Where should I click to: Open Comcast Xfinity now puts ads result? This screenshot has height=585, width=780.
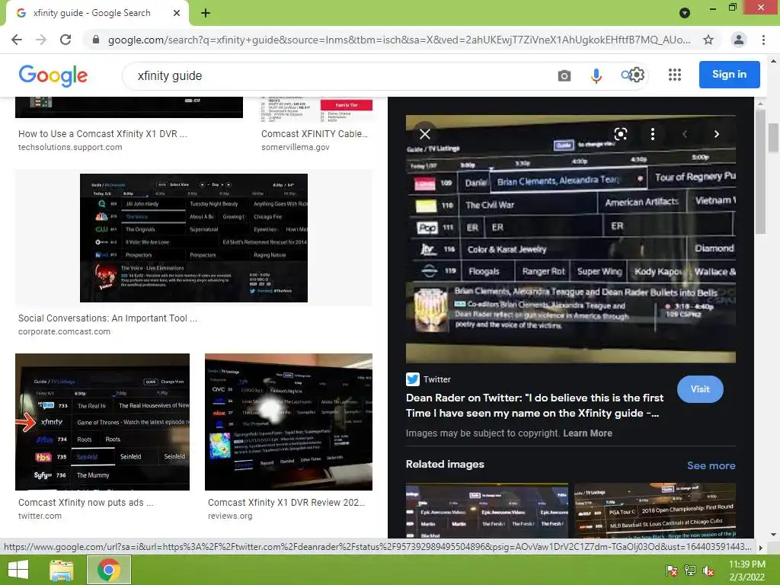(85, 503)
